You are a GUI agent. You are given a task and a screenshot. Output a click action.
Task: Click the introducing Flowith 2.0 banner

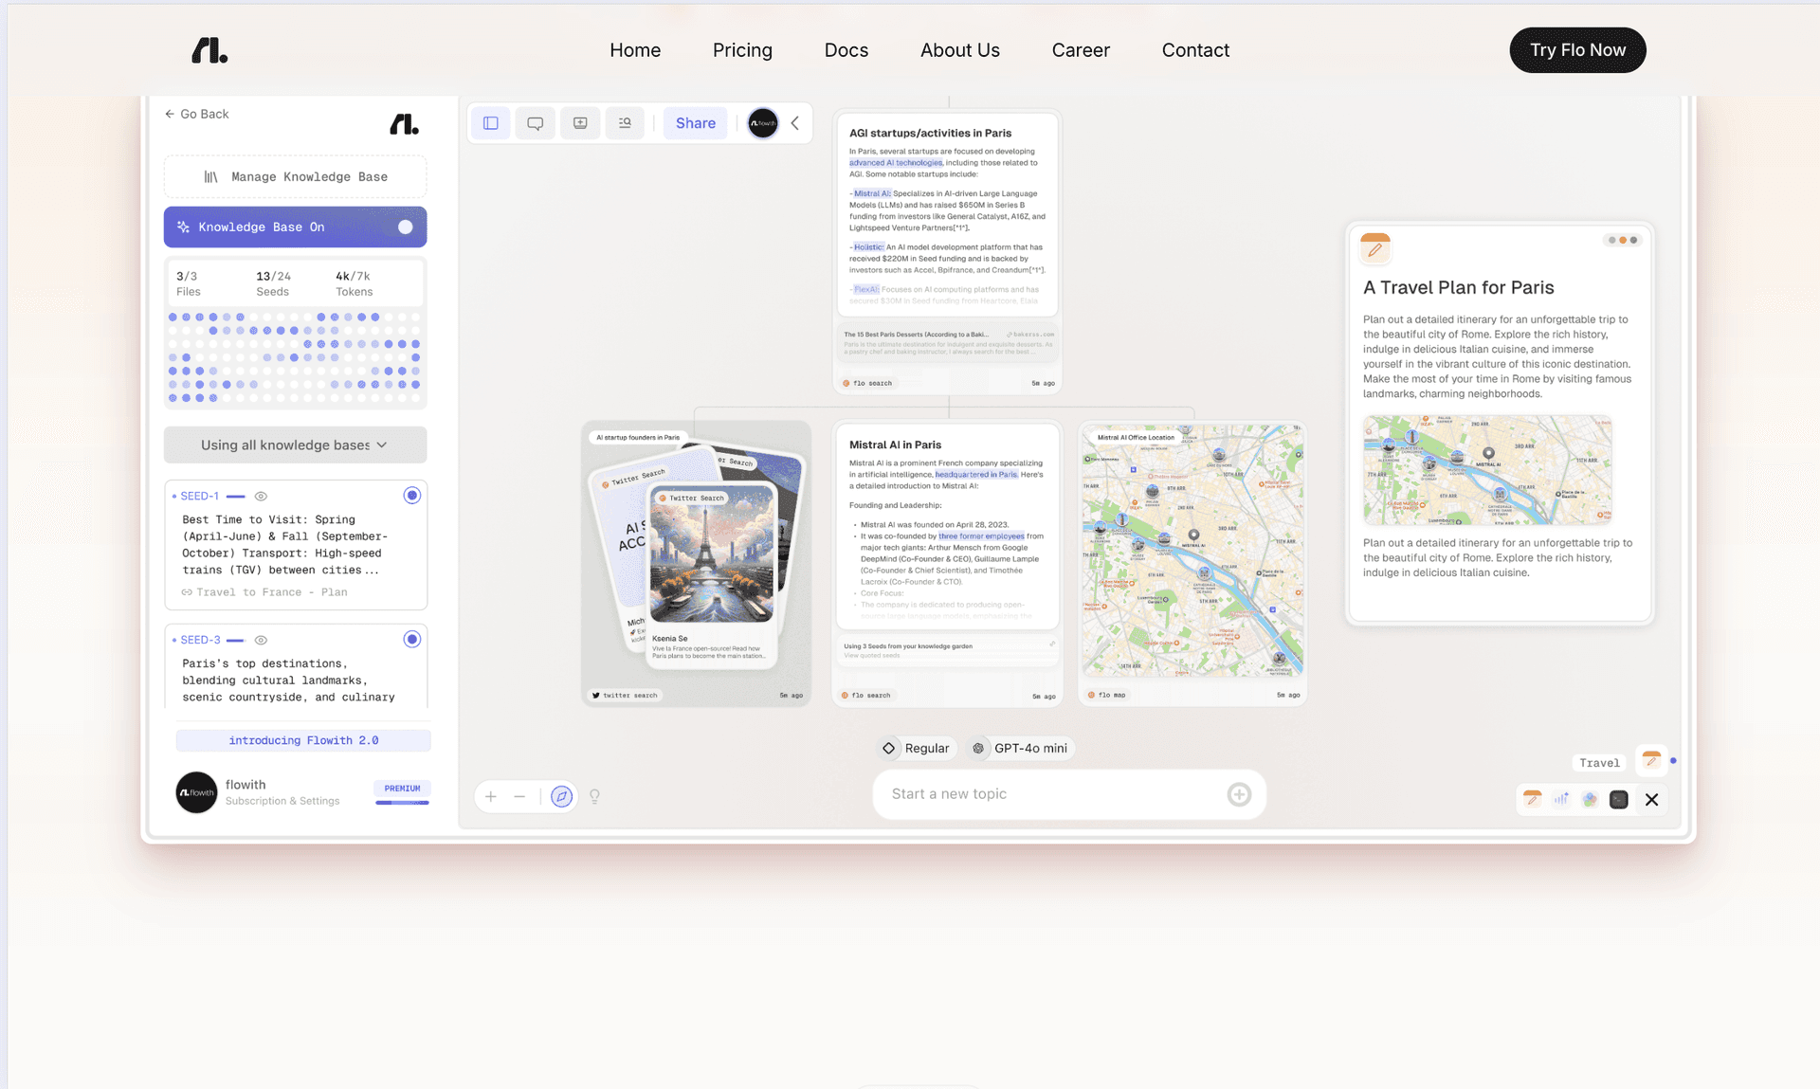(303, 740)
